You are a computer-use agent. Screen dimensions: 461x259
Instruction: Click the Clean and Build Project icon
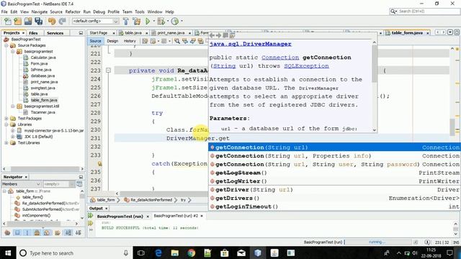tap(137, 21)
